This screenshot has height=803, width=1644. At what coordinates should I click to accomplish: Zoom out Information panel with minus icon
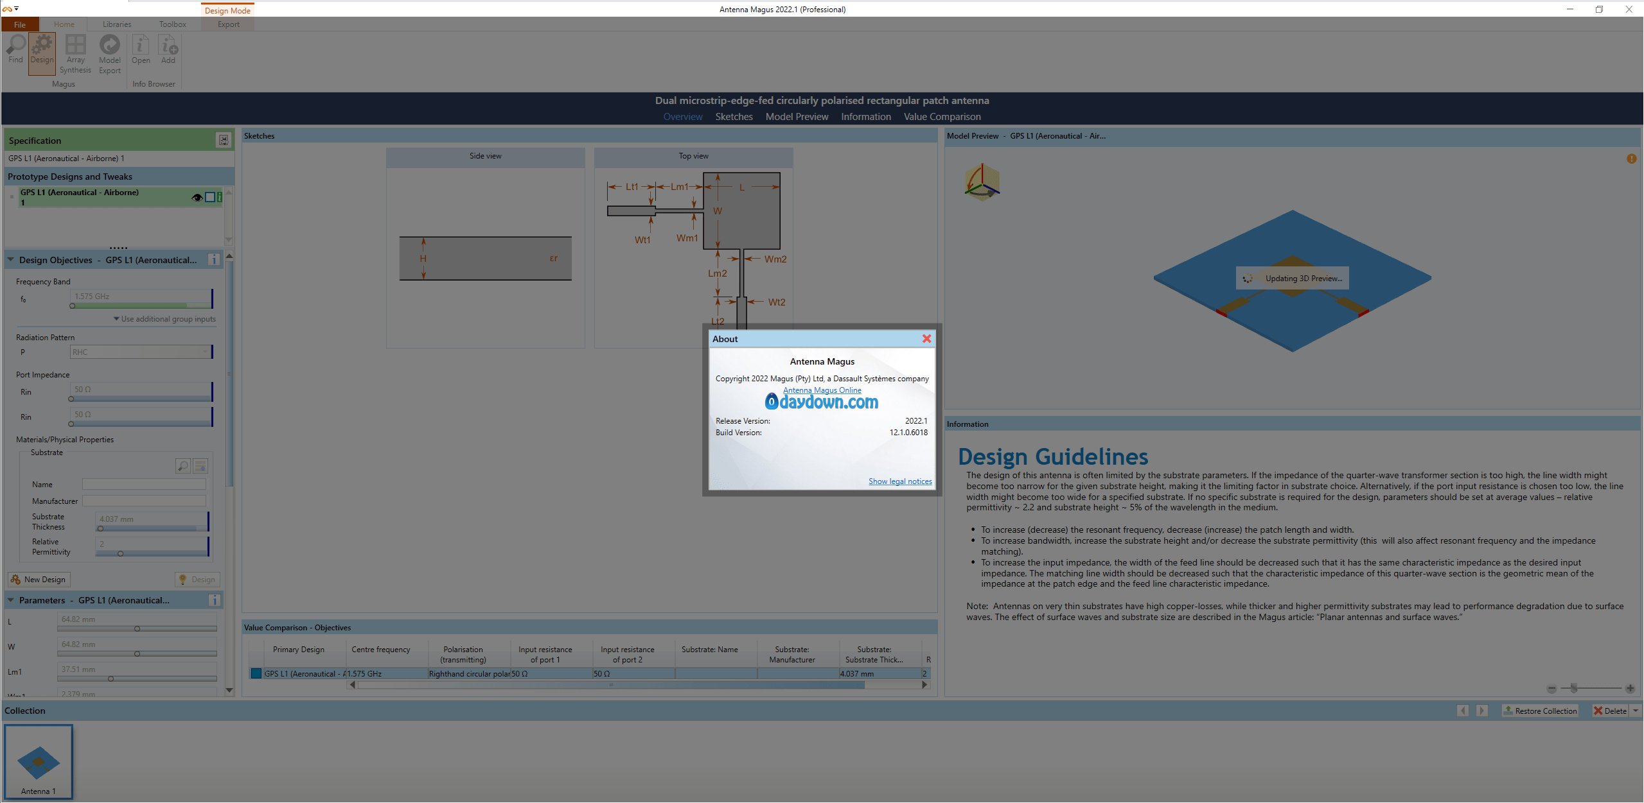[x=1551, y=689]
